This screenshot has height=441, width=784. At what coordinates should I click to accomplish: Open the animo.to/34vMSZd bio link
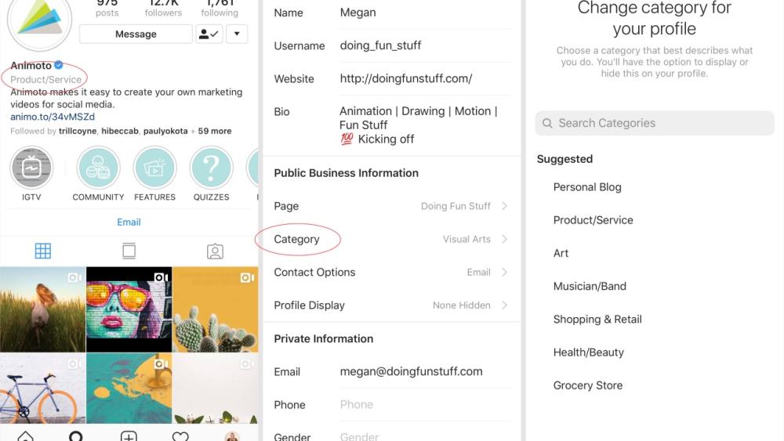click(x=53, y=117)
